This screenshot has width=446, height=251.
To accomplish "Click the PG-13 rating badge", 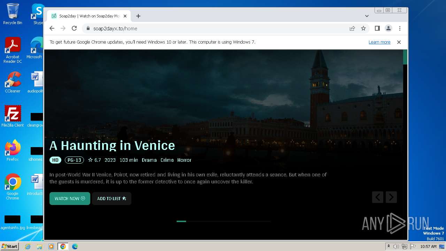I will click(74, 160).
